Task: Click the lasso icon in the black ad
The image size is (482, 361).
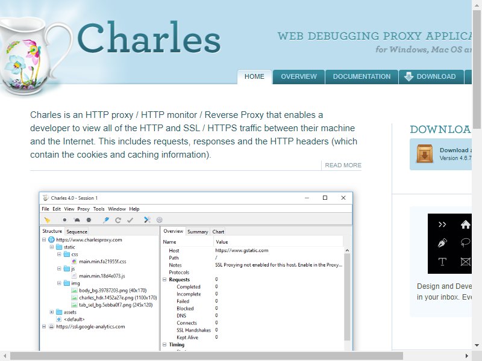Action: 465,243
